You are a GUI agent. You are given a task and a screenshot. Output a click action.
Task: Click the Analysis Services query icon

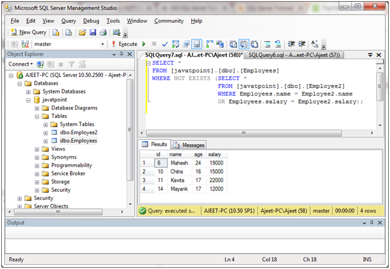[x=68, y=32]
